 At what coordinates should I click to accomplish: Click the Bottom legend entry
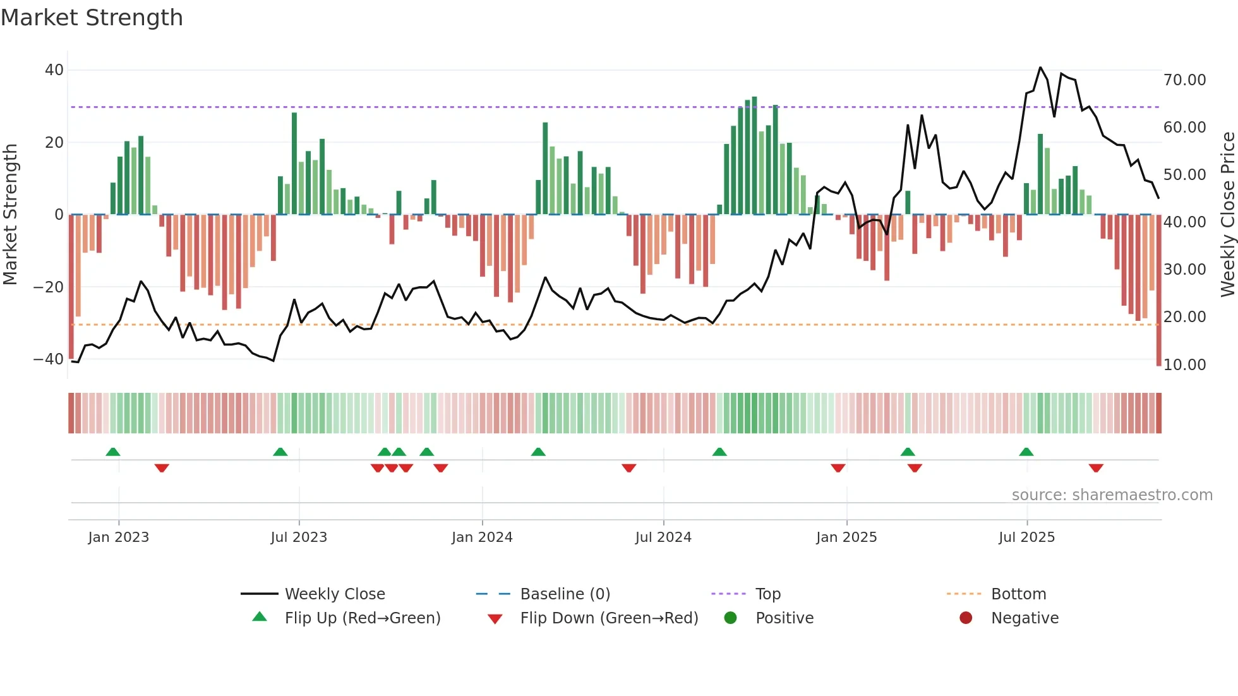(x=1018, y=594)
